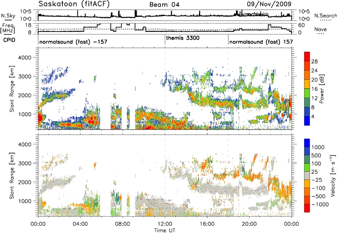
Task: Pick the light green 25–100 velocity segment
Action: (307, 167)
